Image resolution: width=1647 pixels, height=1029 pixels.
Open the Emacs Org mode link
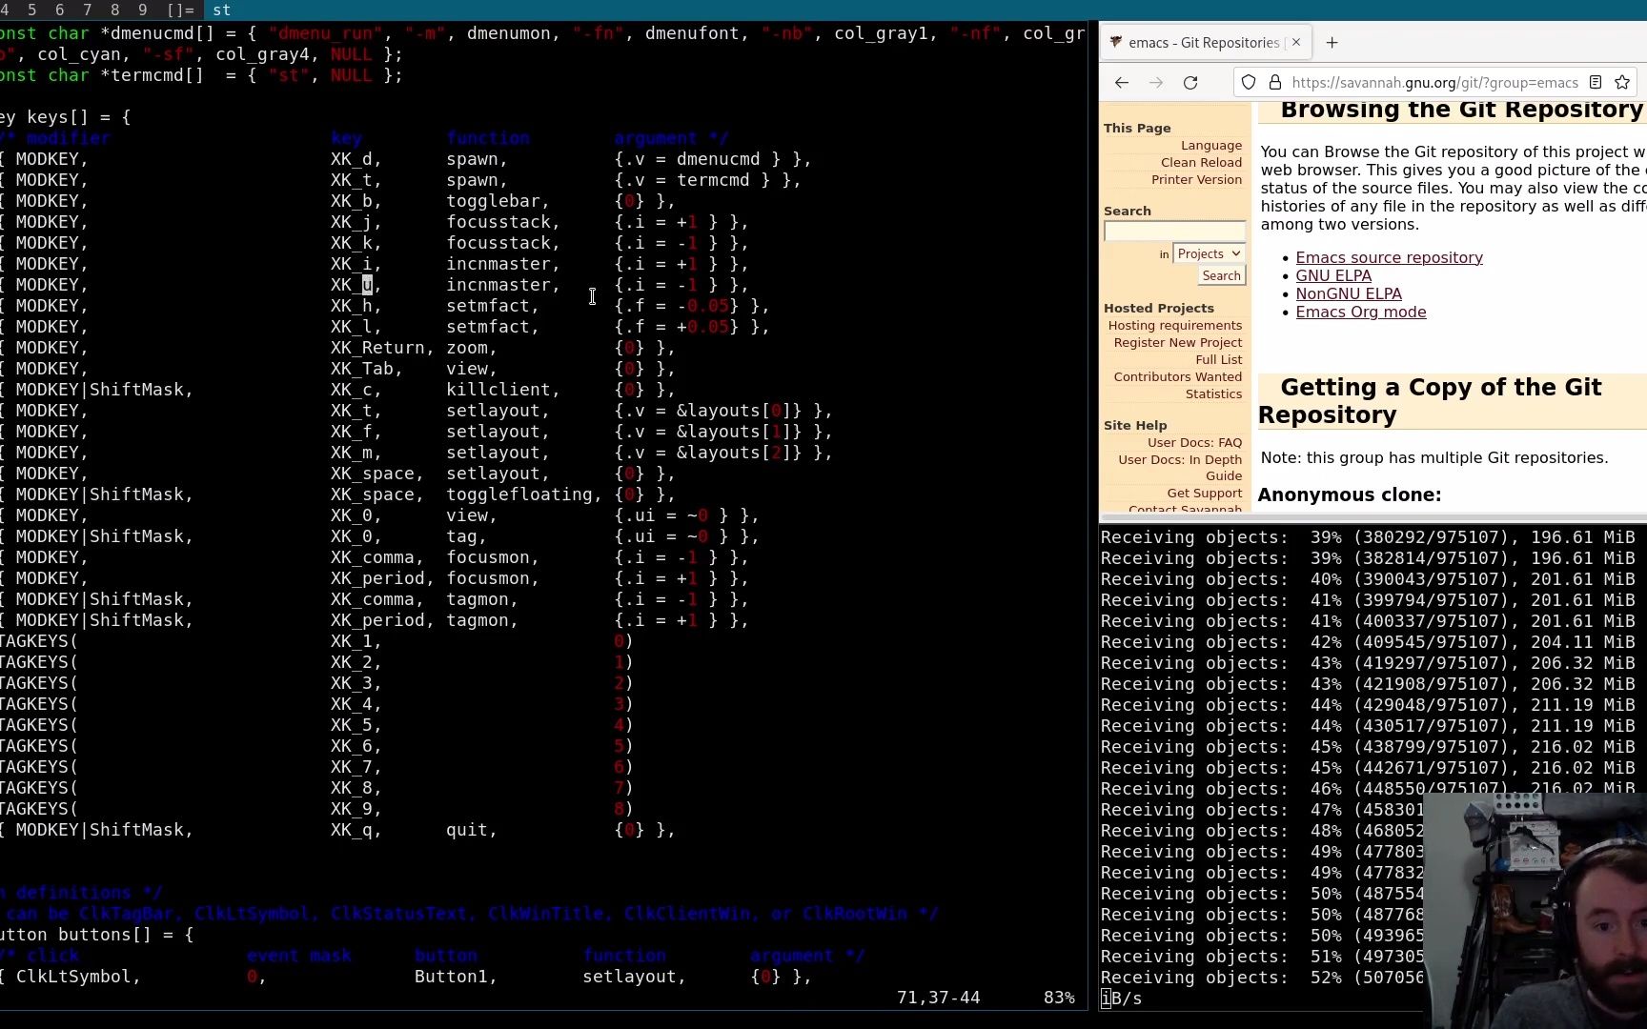(1361, 312)
